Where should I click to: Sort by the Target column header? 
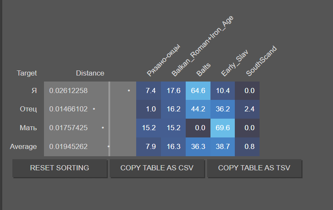click(x=26, y=73)
